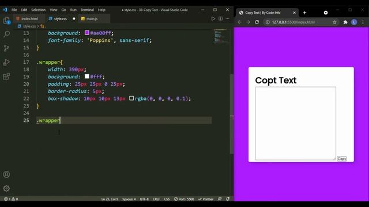Open the Go menu
This screenshot has height=207, width=369.
pyautogui.click(x=64, y=10)
